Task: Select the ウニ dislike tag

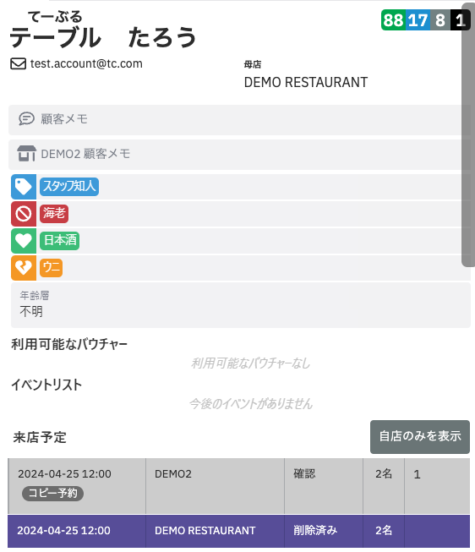Action: click(51, 268)
